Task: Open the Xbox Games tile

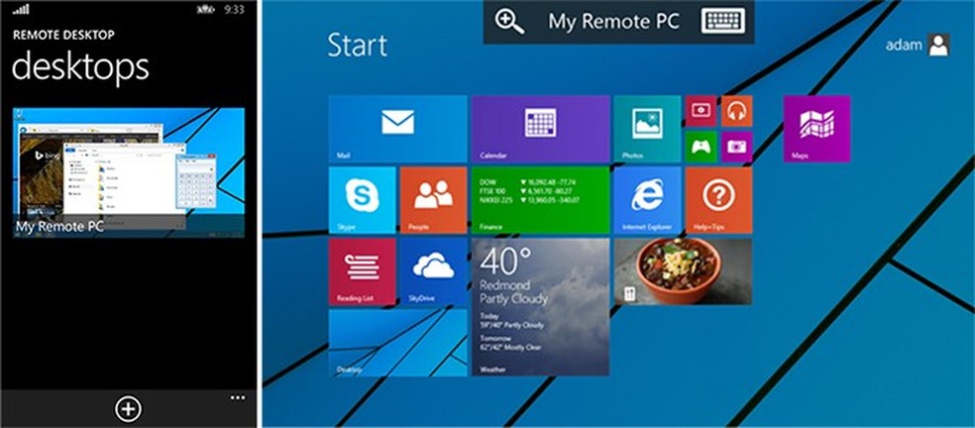Action: (x=701, y=147)
